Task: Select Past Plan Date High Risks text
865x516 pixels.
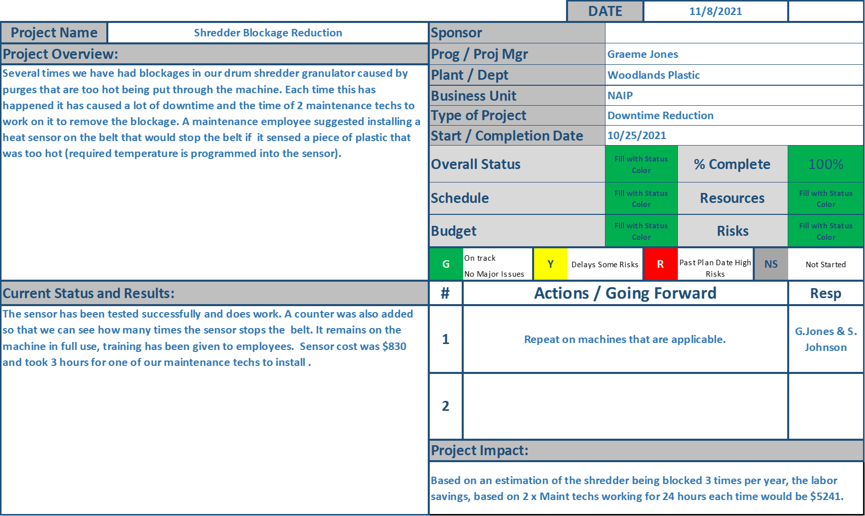Action: click(715, 268)
